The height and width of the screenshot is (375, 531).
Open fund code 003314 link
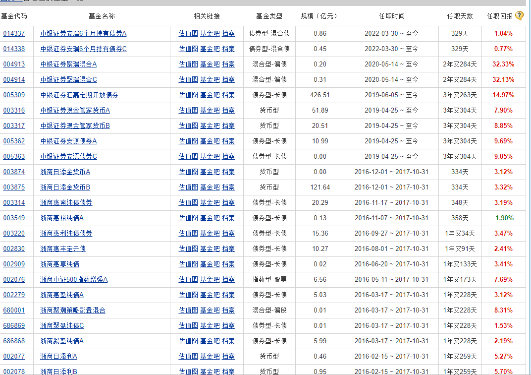click(14, 203)
